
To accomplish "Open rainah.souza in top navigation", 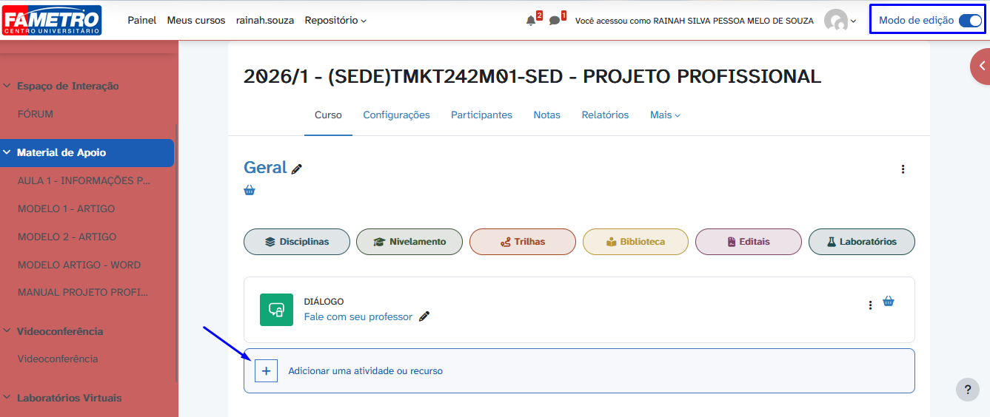I will [x=265, y=21].
